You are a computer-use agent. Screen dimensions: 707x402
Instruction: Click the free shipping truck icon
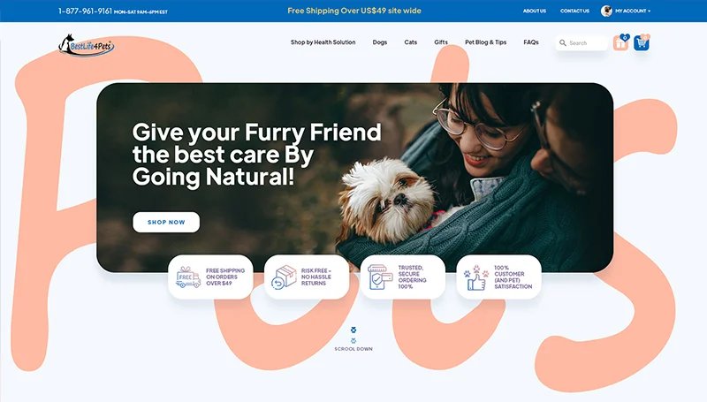(x=188, y=277)
